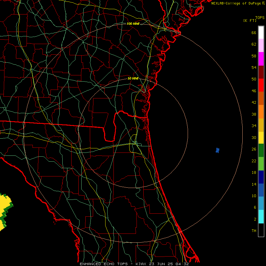Click the "34" legend label
This screenshot has width=266, height=266.
pyautogui.click(x=254, y=126)
